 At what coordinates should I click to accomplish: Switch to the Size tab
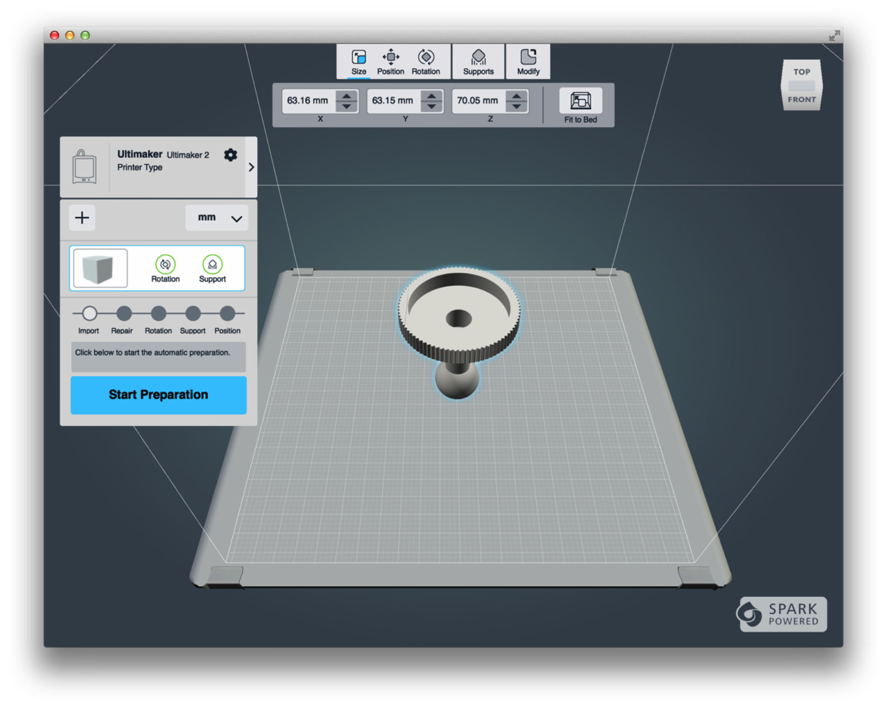pos(358,61)
